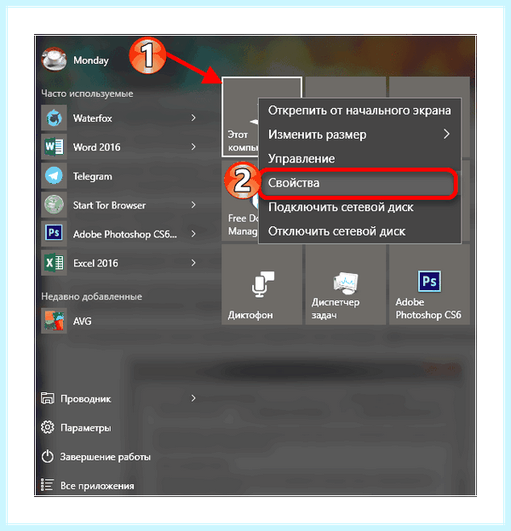
Task: Expand the Excel 2016 jump list arrow
Action: coord(193,263)
